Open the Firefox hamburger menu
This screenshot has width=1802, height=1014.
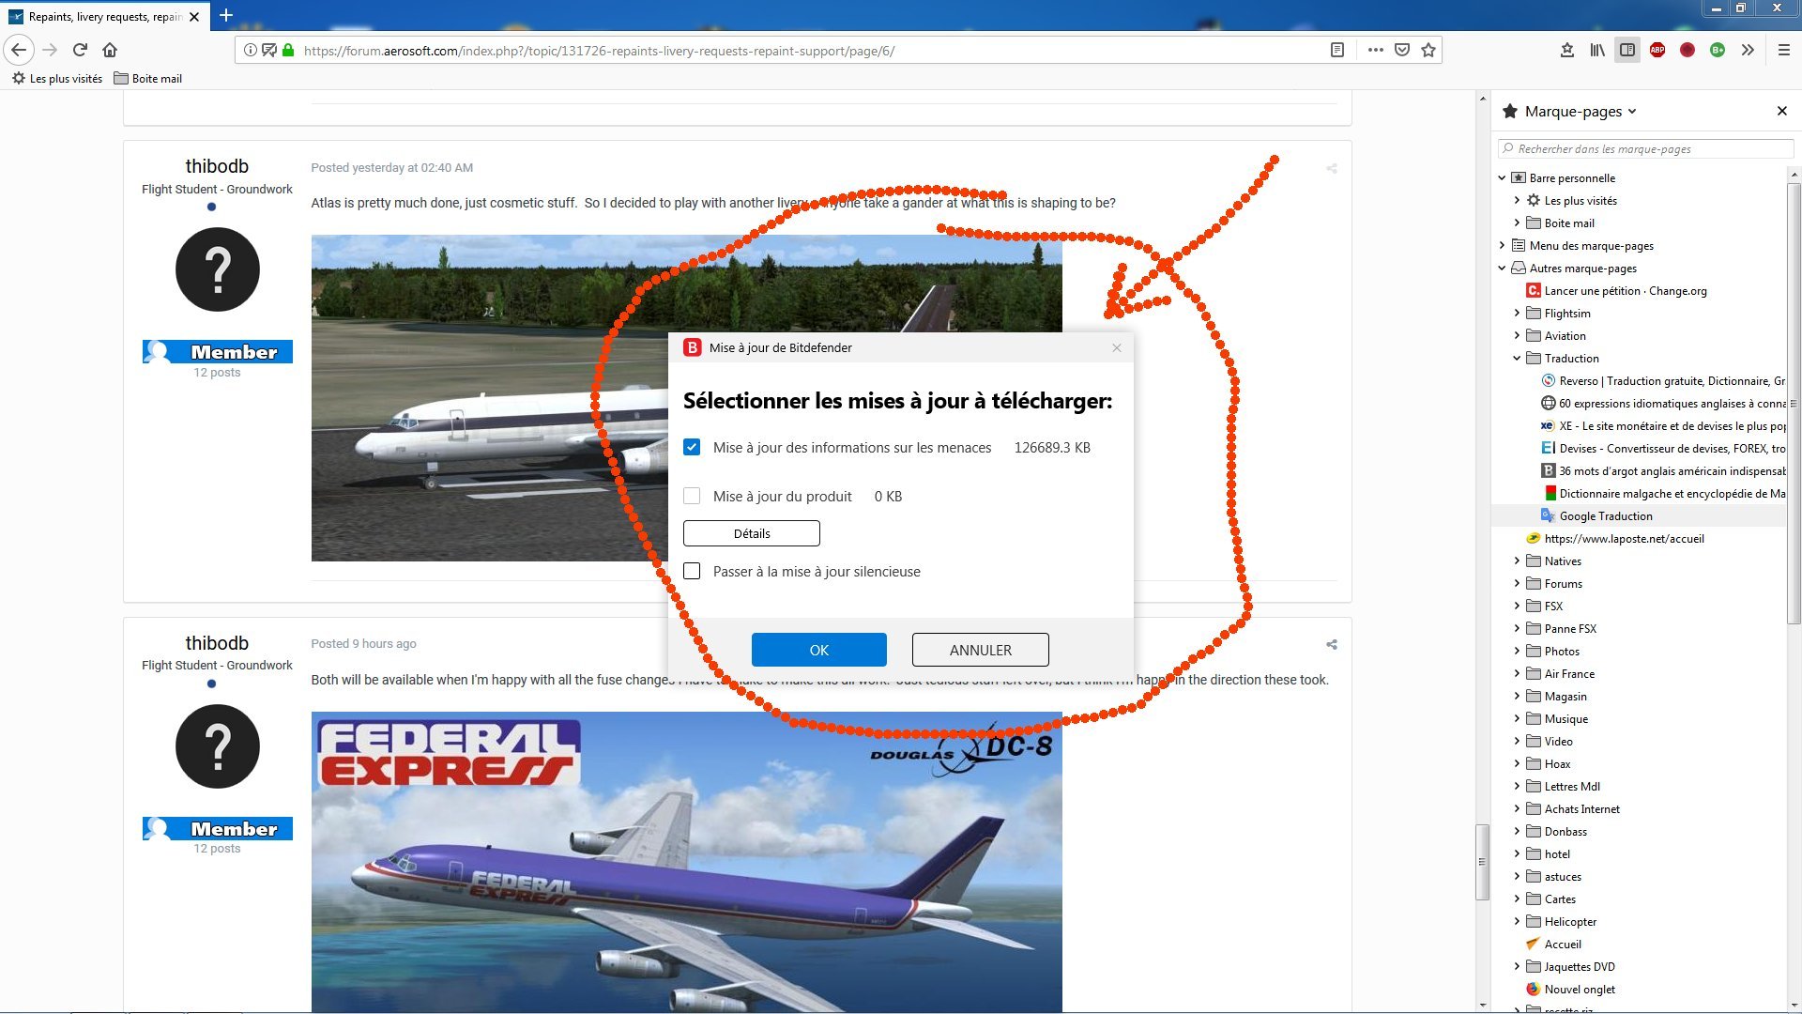(x=1783, y=50)
